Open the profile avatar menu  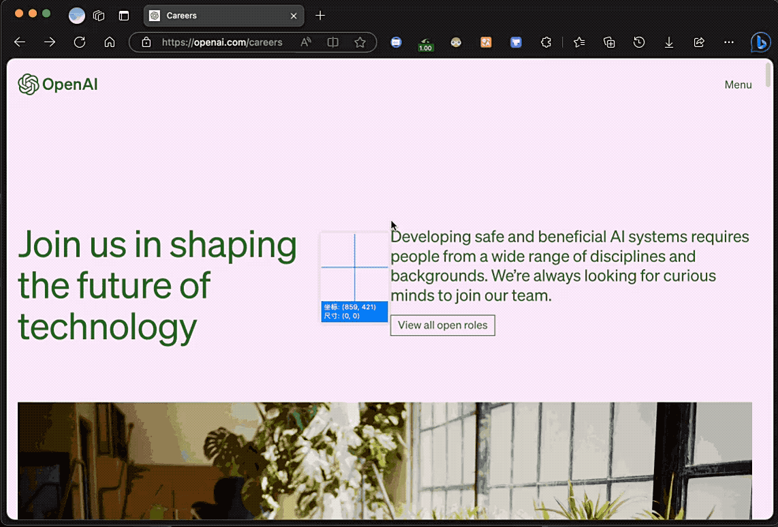pos(76,16)
